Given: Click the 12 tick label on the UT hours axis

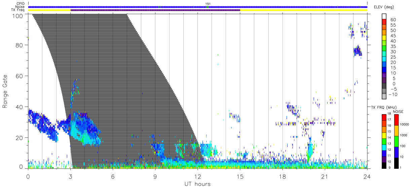Looking at the screenshot, I should [x=198, y=176].
